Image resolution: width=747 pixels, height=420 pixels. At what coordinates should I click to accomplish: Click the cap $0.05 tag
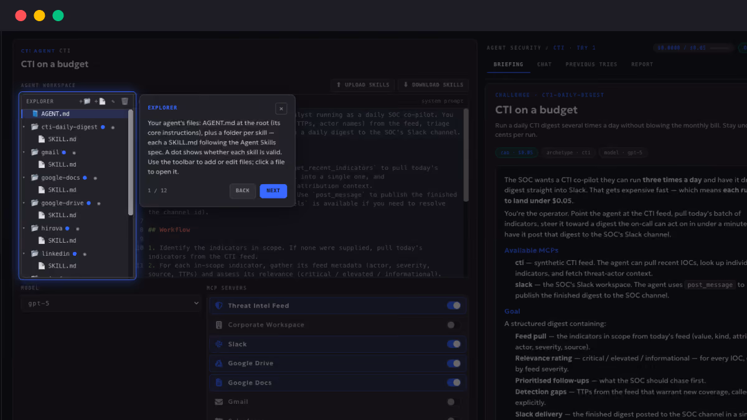tap(517, 152)
